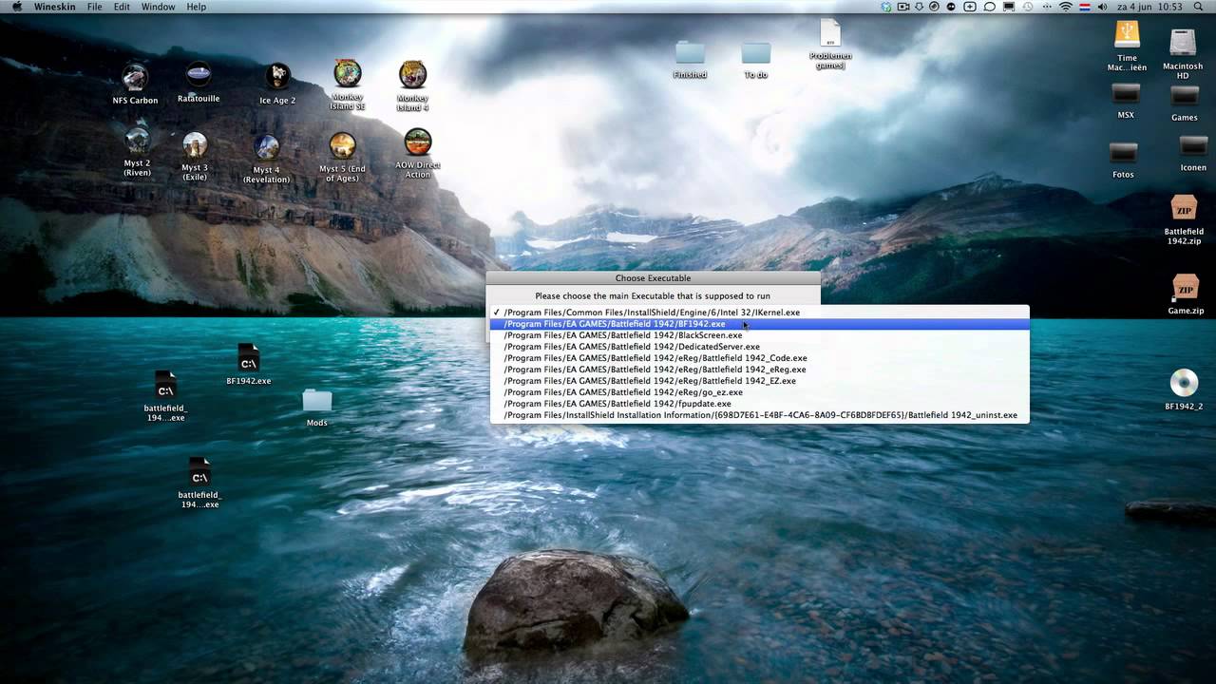Choose BlackScreen.exe as the executable
The height and width of the screenshot is (684, 1216).
click(x=759, y=335)
